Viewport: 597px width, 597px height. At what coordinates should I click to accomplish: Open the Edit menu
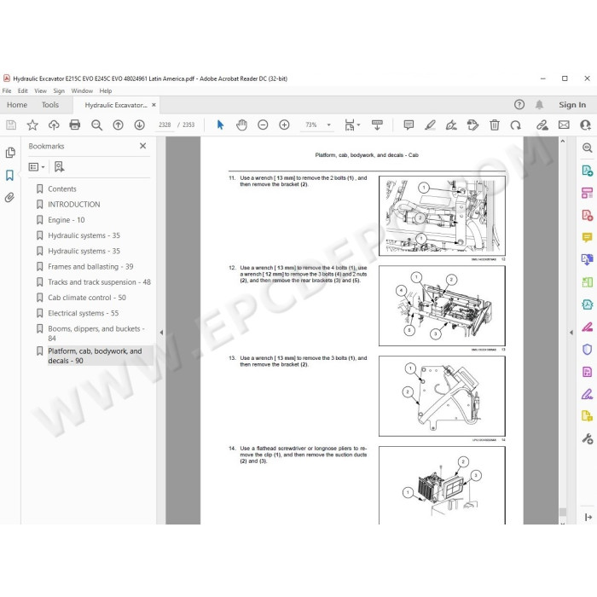pyautogui.click(x=23, y=90)
